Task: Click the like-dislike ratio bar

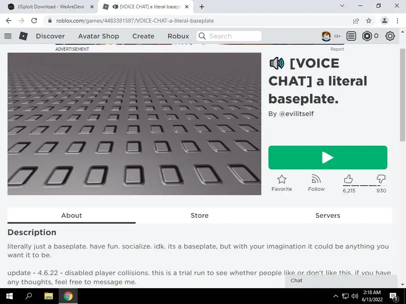Action: tap(365, 186)
